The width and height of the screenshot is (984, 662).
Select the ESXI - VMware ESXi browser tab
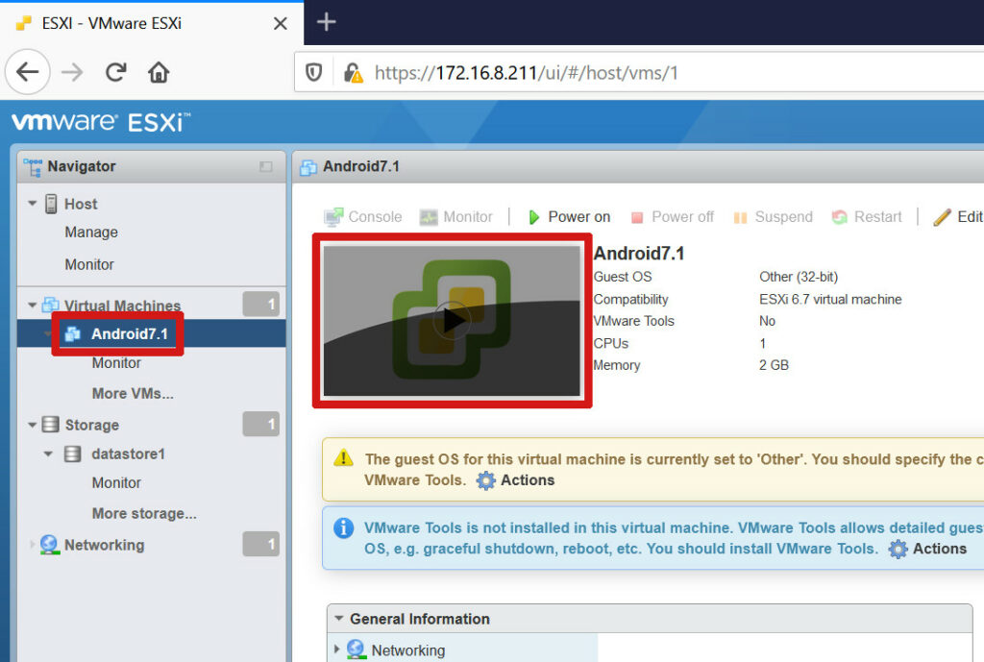[151, 24]
